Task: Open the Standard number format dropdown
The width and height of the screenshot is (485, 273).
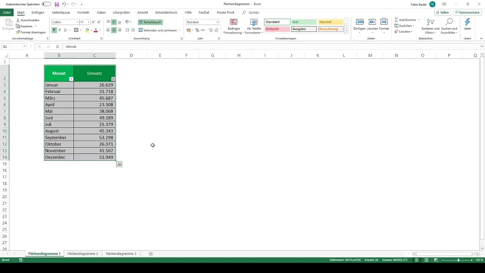Action: pyautogui.click(x=217, y=22)
